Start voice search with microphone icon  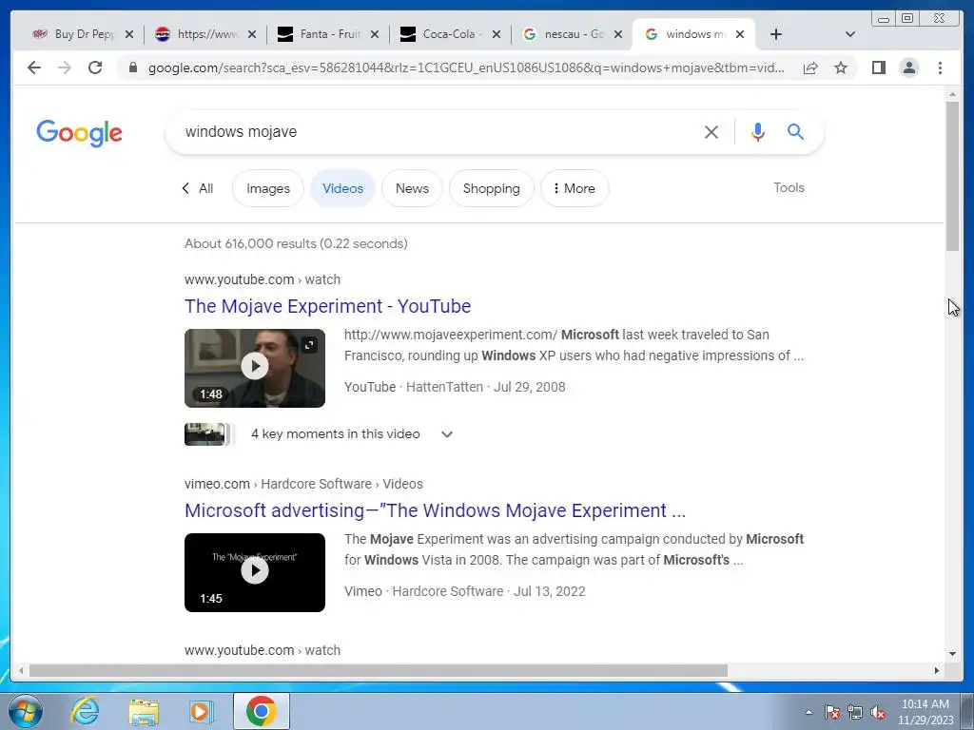(x=757, y=131)
